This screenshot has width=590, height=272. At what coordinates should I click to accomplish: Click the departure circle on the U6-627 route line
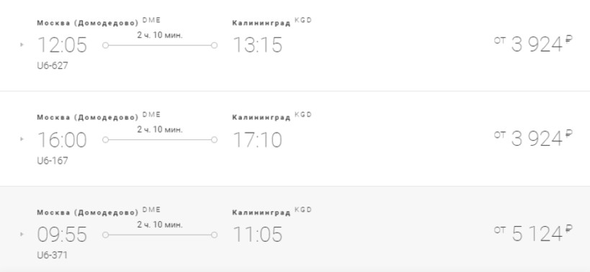106,45
